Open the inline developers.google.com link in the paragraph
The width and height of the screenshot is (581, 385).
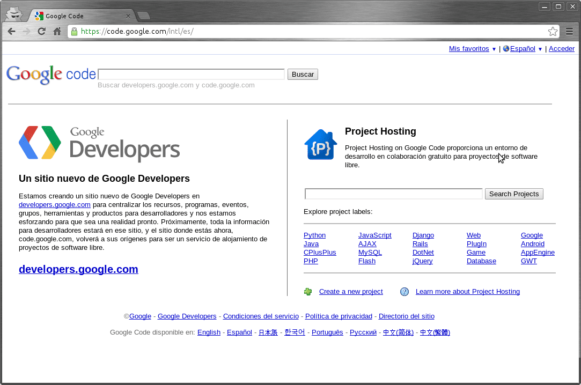55,205
